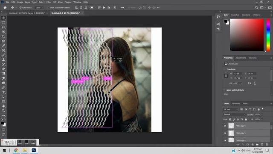Select the Eyedropper tool
Image resolution: width=273 pixels, height=154 pixels.
click(x=3, y=46)
